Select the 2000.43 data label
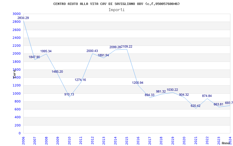 (92, 51)
